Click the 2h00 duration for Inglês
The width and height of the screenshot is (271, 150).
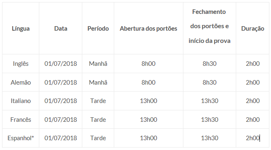pos(253,64)
